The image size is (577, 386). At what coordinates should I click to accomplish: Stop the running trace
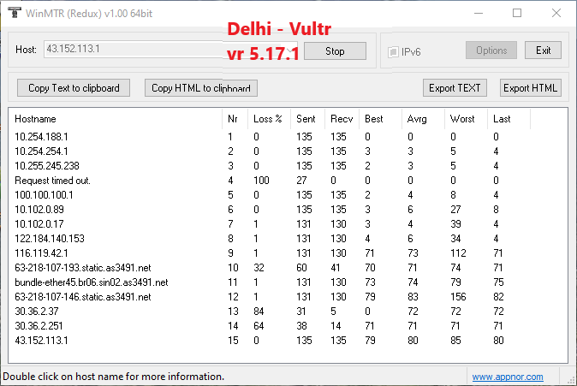(x=335, y=50)
